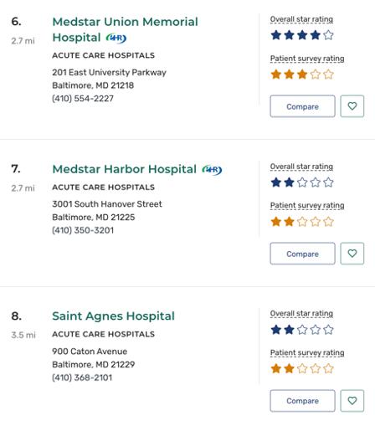
Task: Show Patient survey rating info for Saint Agnes
Action: [307, 352]
